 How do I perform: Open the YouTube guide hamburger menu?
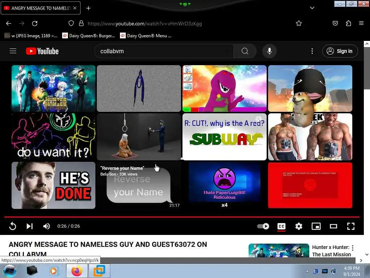[13, 51]
